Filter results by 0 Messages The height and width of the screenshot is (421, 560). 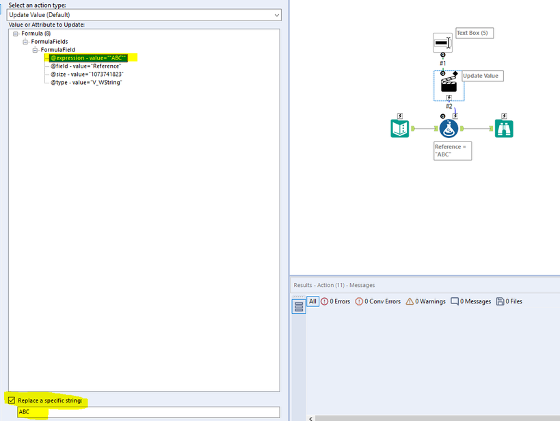click(470, 301)
